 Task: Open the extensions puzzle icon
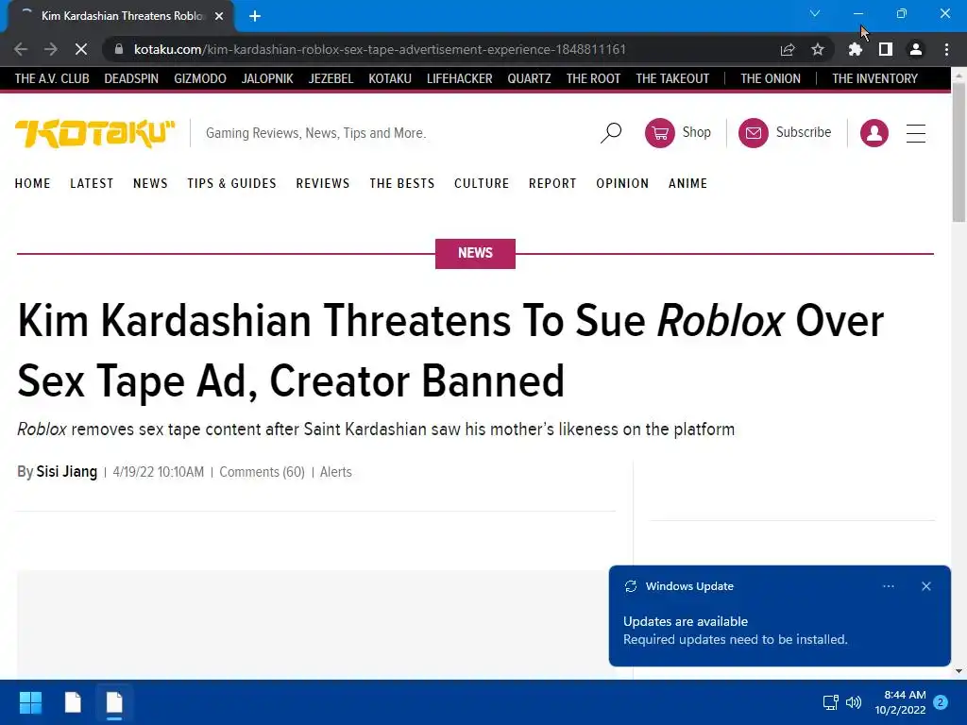[855, 49]
